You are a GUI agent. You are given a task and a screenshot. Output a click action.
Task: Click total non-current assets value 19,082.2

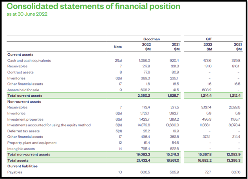pyautogui.click(x=143, y=154)
